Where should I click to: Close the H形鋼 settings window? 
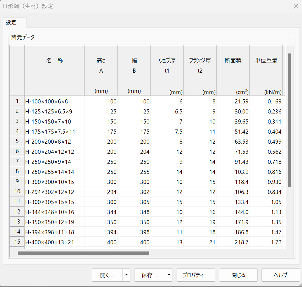point(295,6)
